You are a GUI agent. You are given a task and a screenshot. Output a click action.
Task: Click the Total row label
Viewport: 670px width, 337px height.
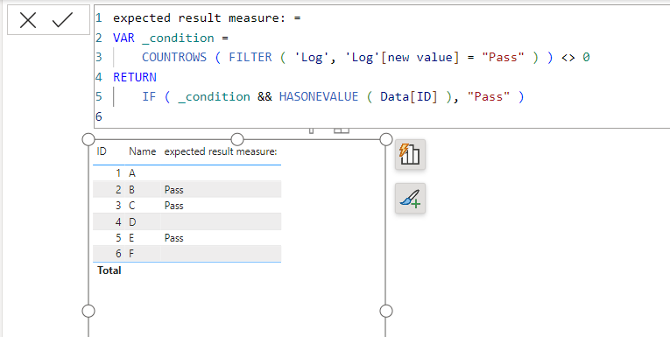109,270
